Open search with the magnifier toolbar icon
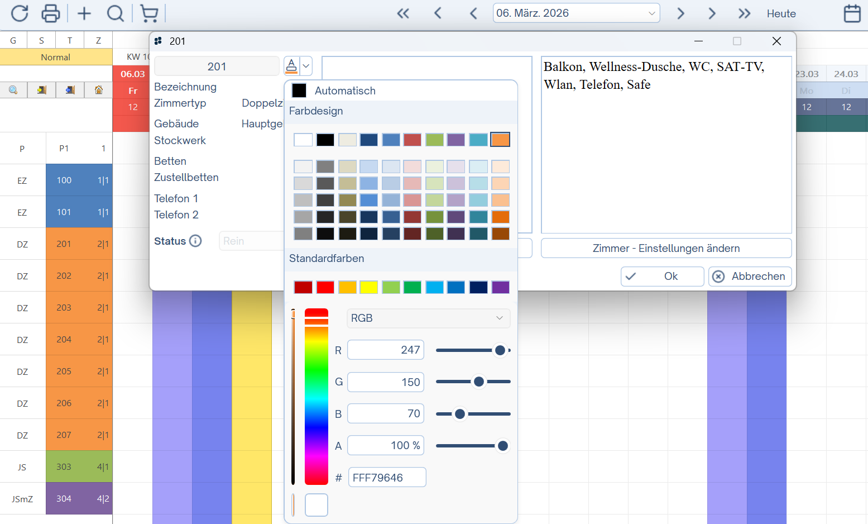 point(116,13)
